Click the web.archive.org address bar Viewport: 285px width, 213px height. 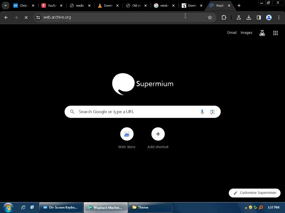(x=125, y=17)
